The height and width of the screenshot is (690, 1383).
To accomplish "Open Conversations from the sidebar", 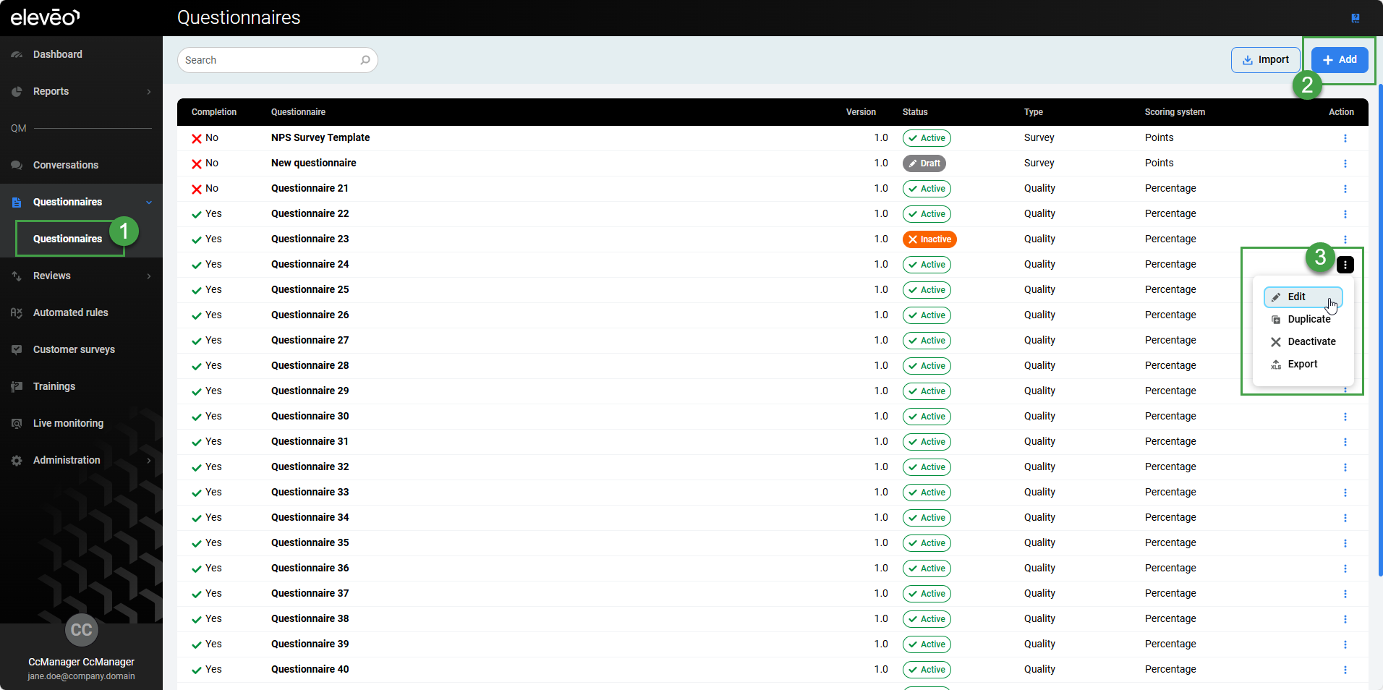I will (65, 165).
